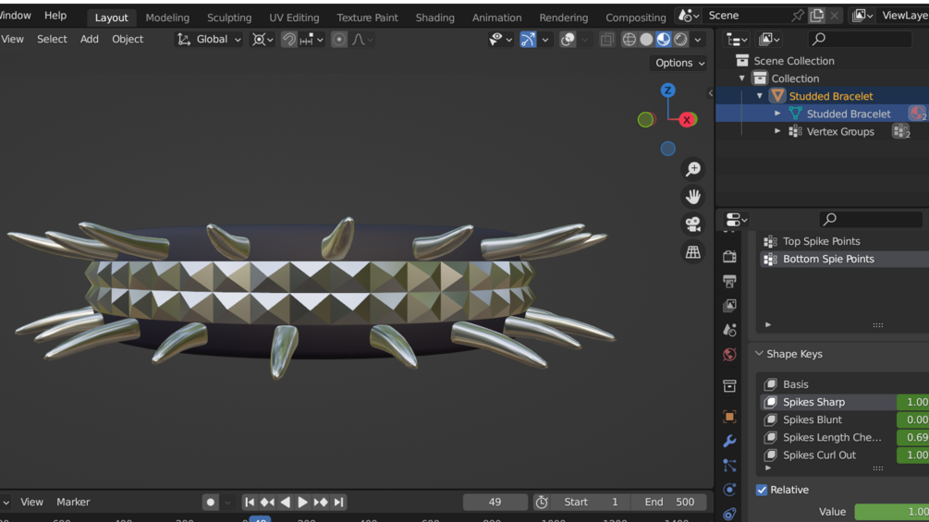Open the Object properties orange square icon
The width and height of the screenshot is (929, 522).
pyautogui.click(x=729, y=417)
